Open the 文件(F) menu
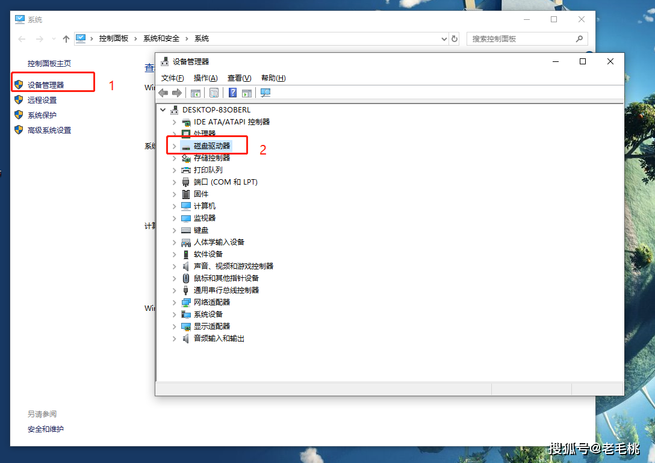 click(172, 78)
